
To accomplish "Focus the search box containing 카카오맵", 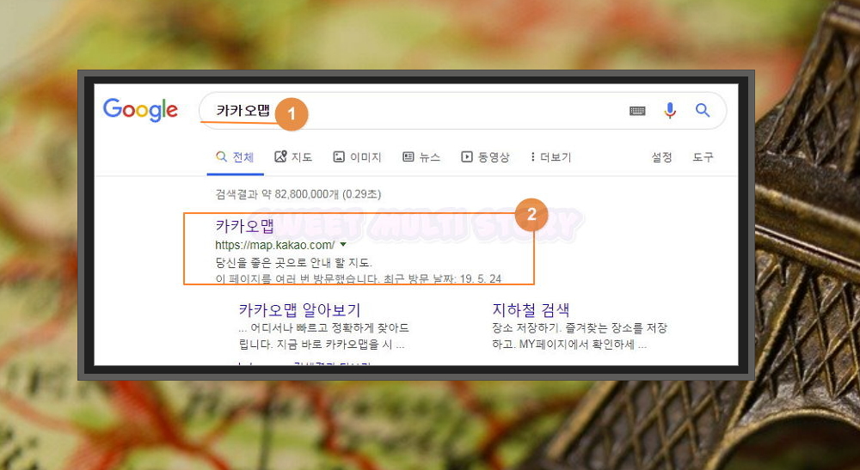I will point(463,111).
